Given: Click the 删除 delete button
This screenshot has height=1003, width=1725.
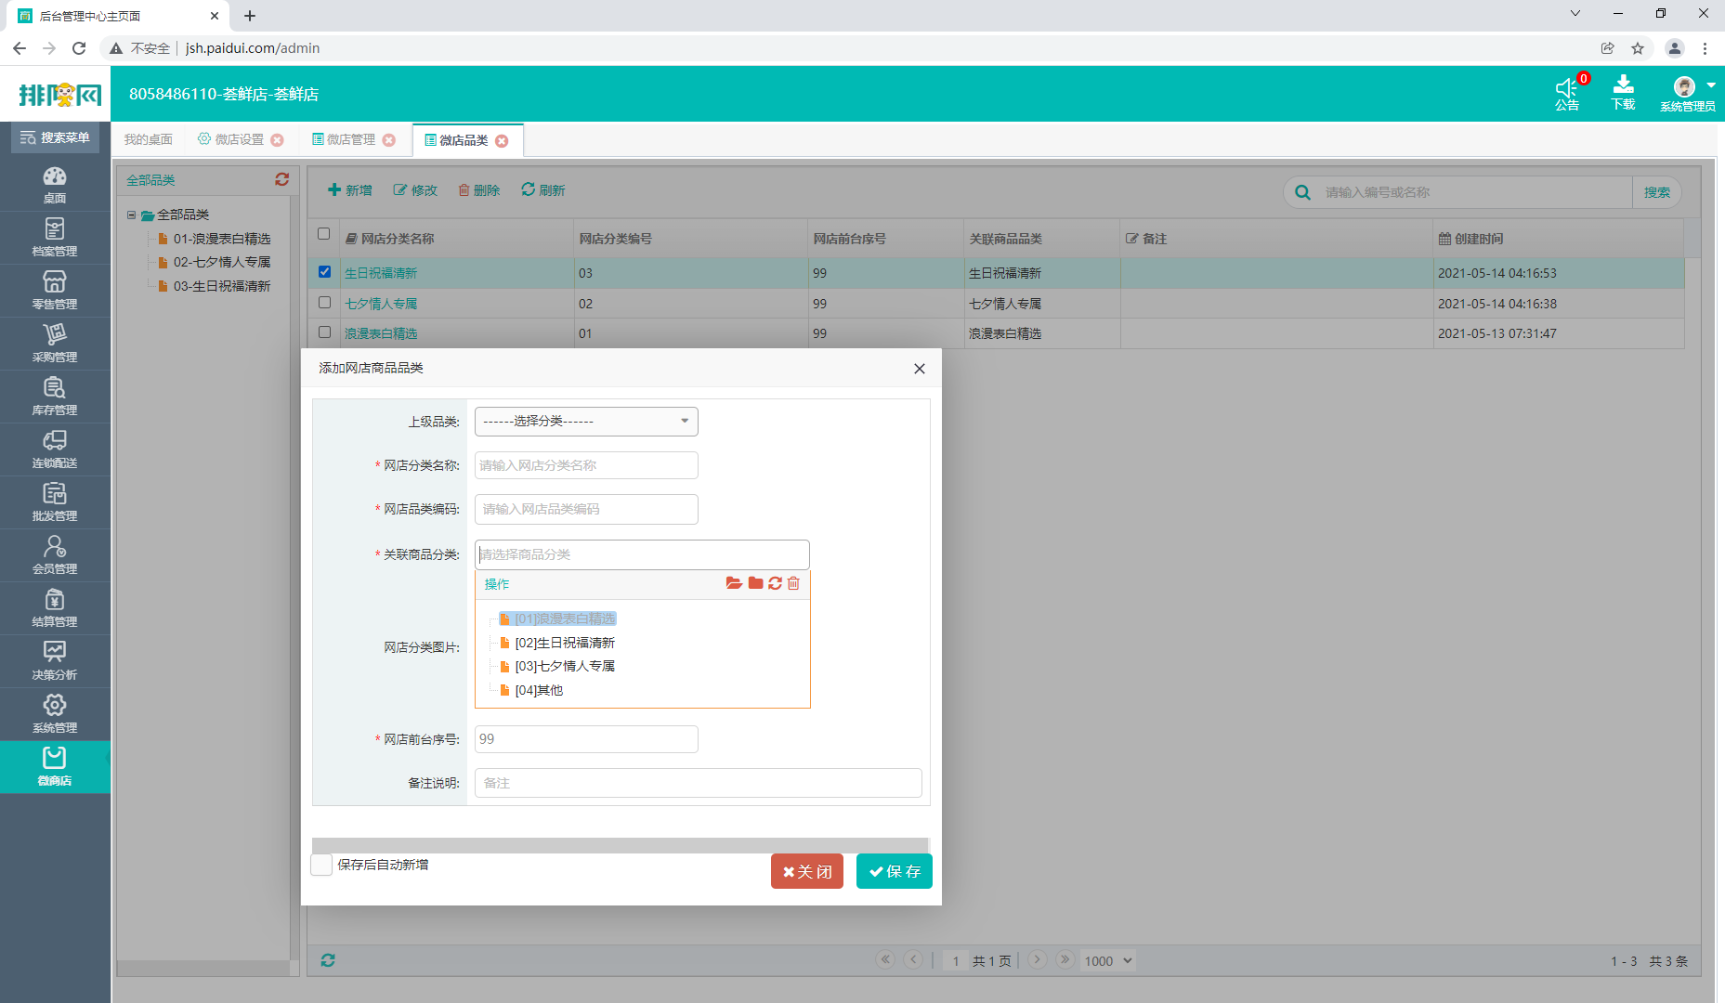Looking at the screenshot, I should pos(478,190).
